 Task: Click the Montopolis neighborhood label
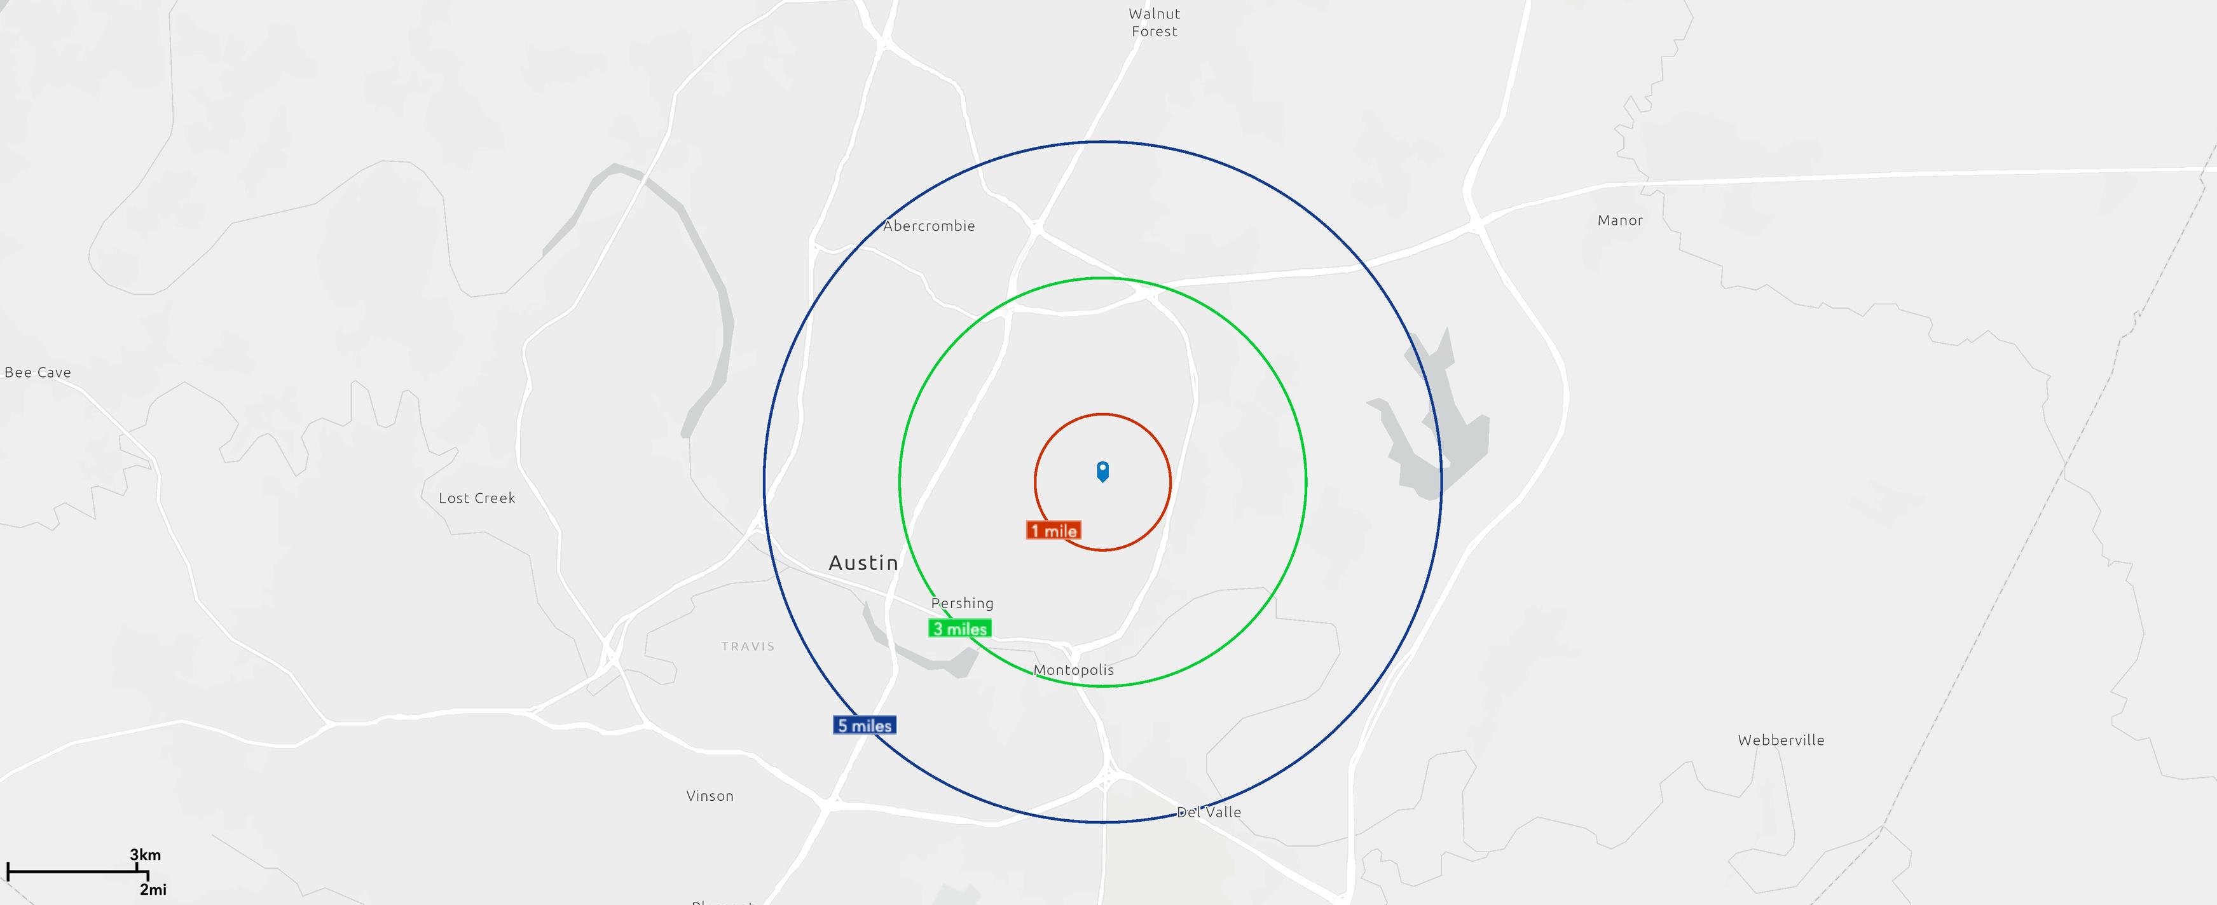pos(1073,670)
